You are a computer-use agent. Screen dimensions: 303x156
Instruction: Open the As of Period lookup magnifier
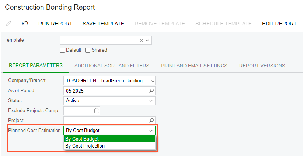152,91
